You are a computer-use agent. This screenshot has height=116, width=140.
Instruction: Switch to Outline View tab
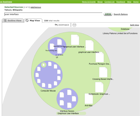(x=13, y=20)
